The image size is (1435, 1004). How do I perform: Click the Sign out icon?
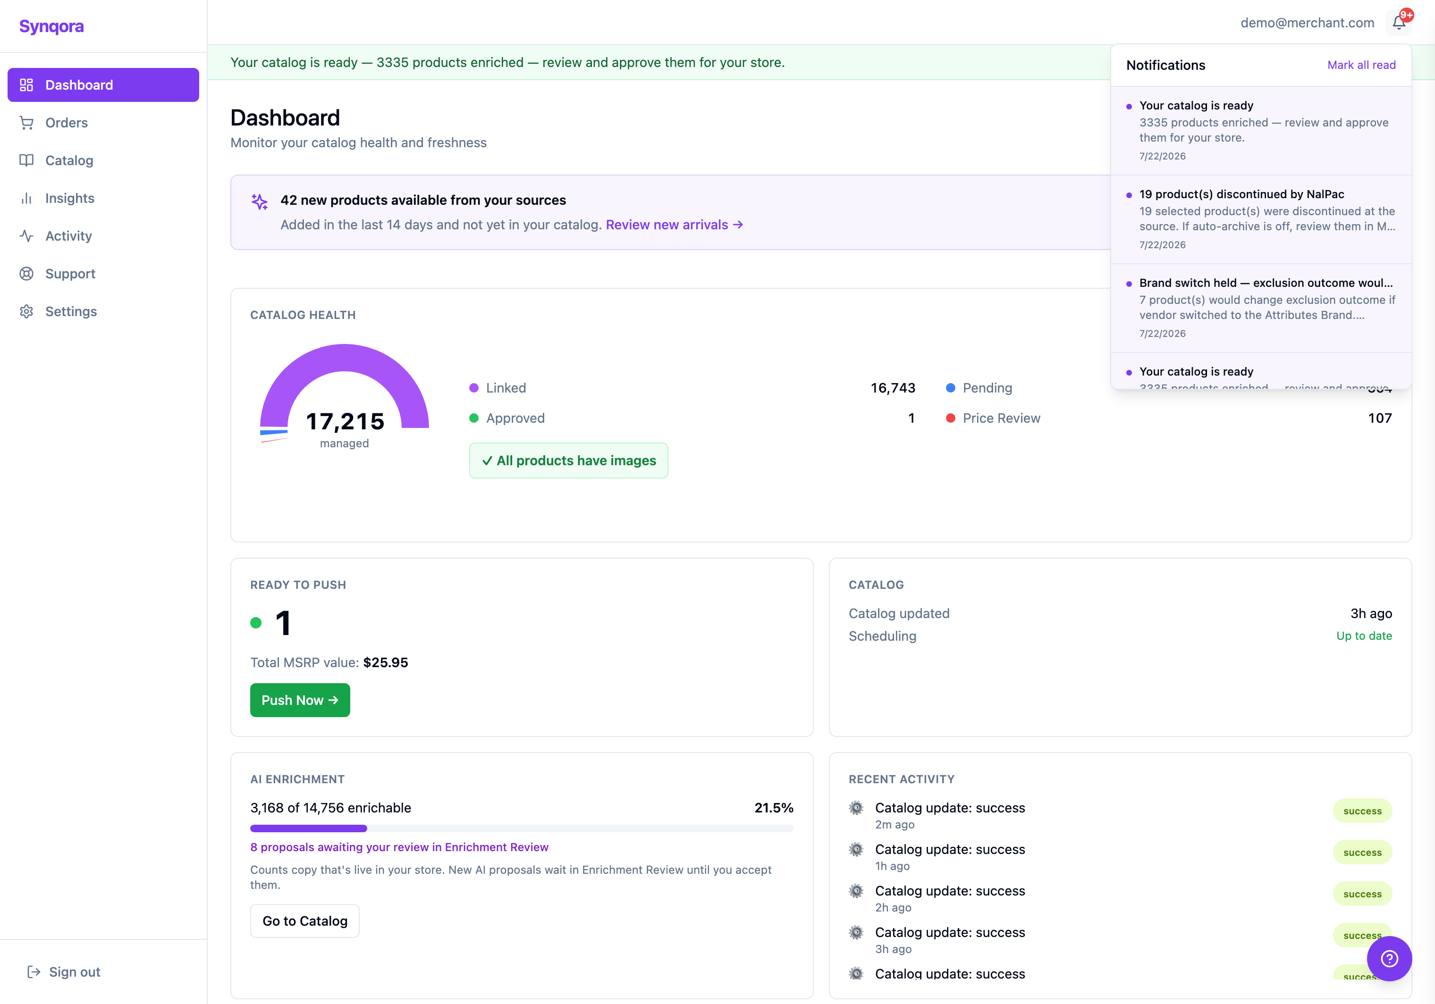point(34,972)
